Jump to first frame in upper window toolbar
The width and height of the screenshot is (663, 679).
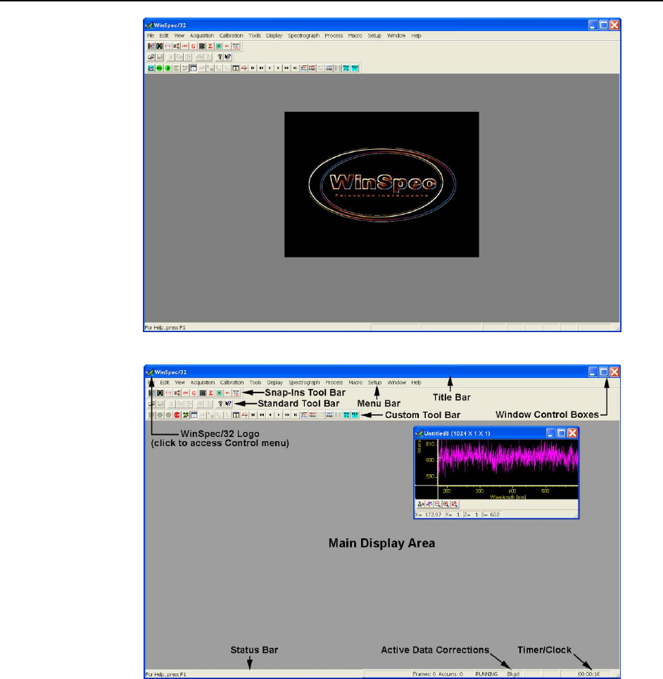click(x=253, y=68)
